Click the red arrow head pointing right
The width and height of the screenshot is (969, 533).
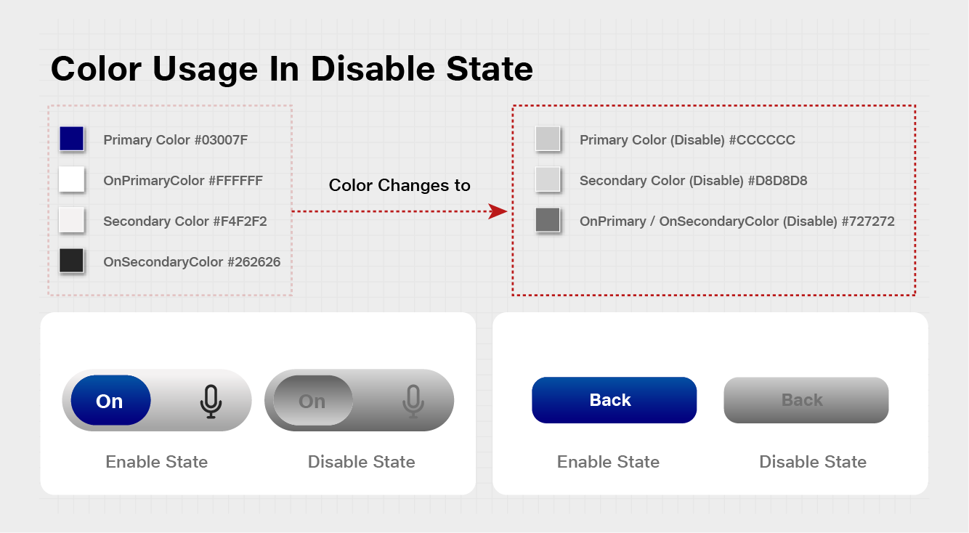[x=498, y=211]
